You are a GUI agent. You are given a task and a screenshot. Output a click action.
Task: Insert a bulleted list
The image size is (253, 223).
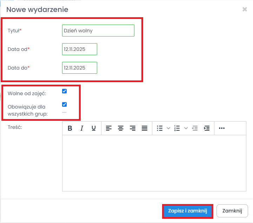pos(160,129)
